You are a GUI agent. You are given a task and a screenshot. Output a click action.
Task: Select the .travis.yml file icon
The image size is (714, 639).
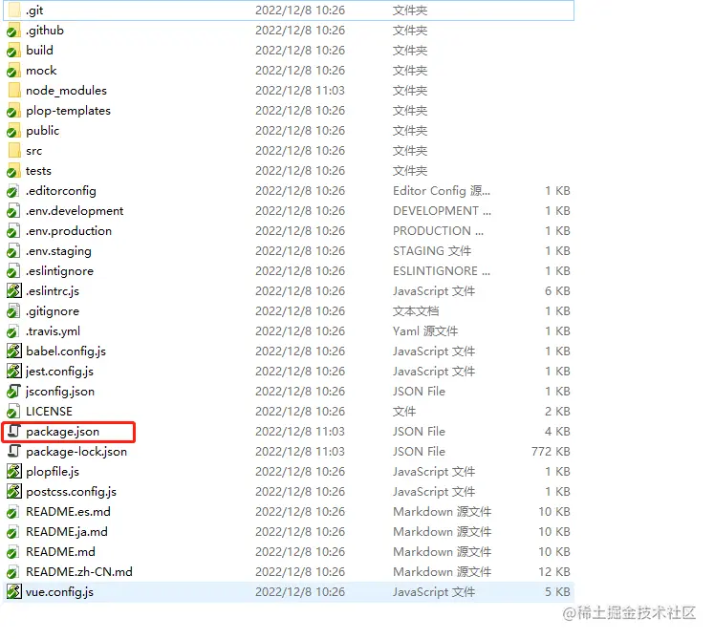pos(13,330)
